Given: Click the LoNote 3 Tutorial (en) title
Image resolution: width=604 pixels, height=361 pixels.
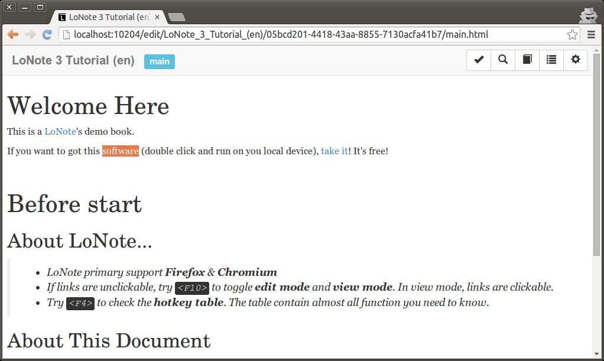Looking at the screenshot, I should (x=73, y=60).
